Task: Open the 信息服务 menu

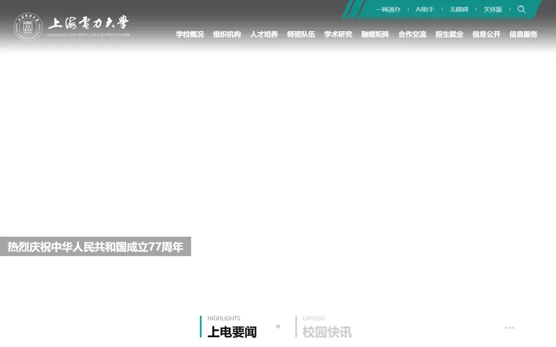Action: (x=524, y=34)
